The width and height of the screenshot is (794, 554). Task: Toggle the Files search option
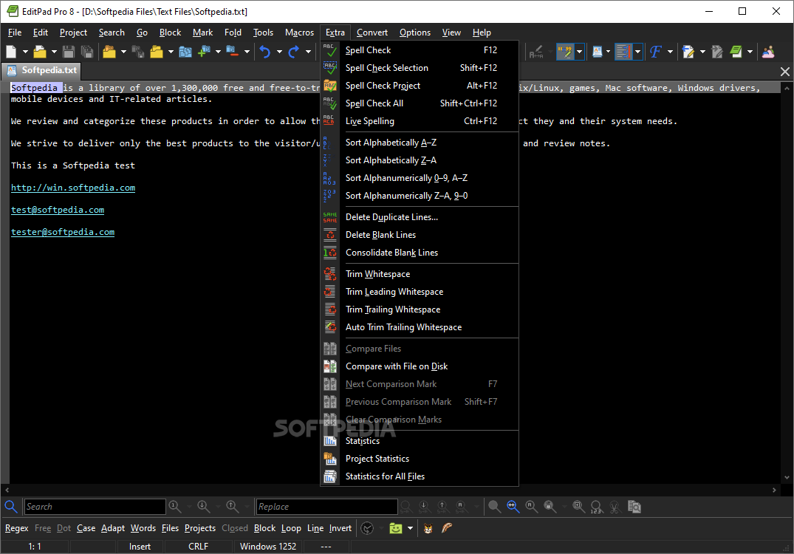170,528
